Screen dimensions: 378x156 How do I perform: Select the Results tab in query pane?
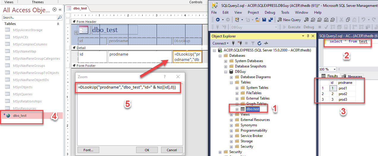tap(330, 76)
